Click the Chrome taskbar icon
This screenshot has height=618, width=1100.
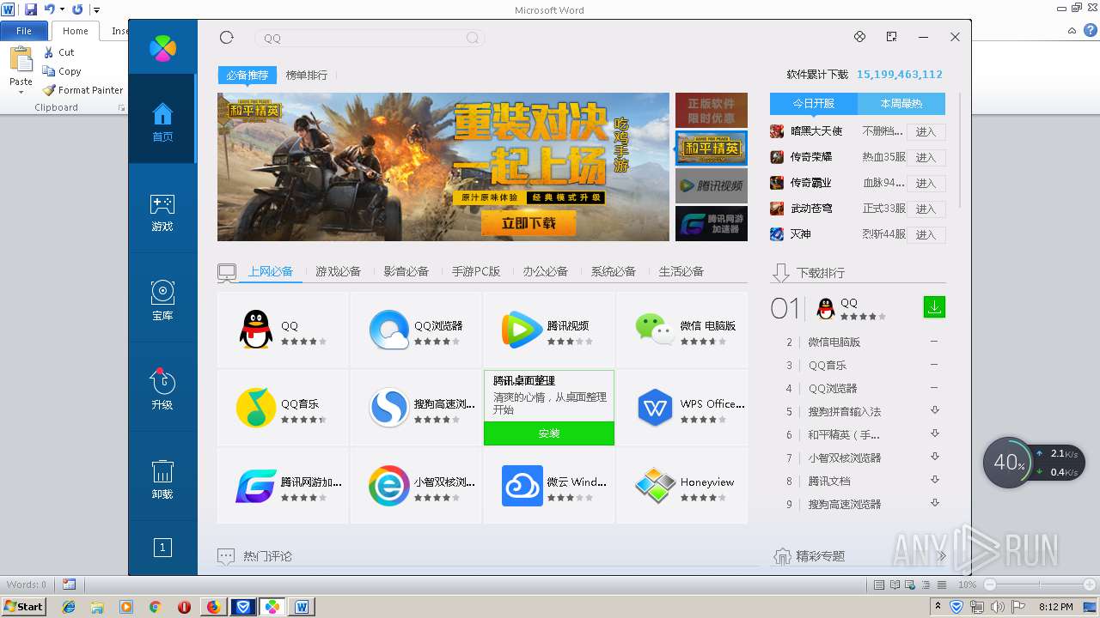[155, 607]
